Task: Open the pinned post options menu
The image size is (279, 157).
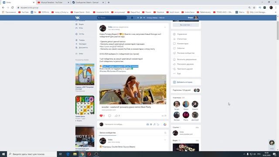Action: (x=165, y=27)
